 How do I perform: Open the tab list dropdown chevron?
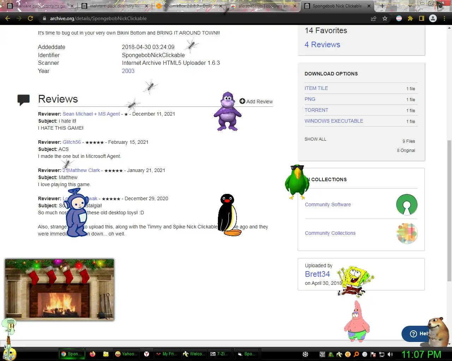tap(410, 6)
